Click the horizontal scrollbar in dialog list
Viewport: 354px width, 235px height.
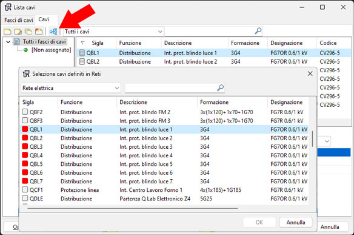(x=133, y=208)
